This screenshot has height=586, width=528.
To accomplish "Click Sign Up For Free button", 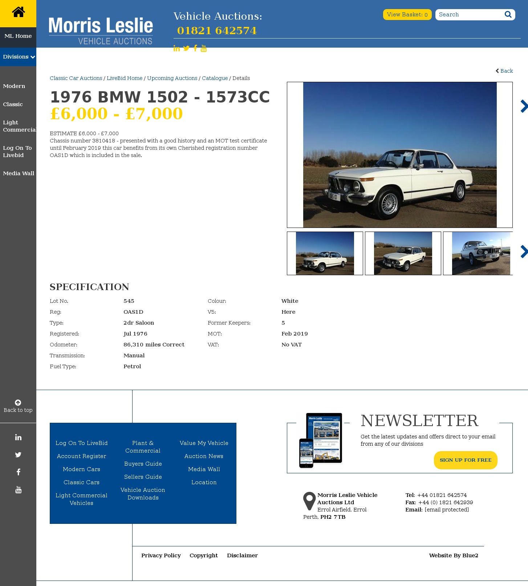I will click(466, 460).
